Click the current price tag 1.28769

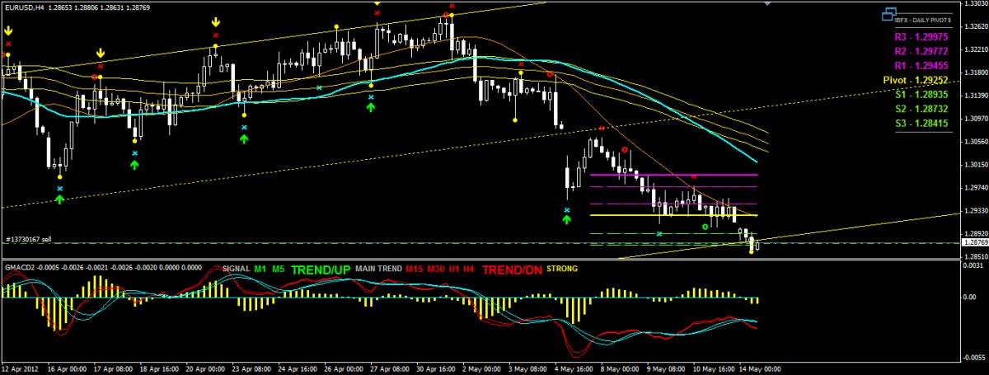click(973, 243)
